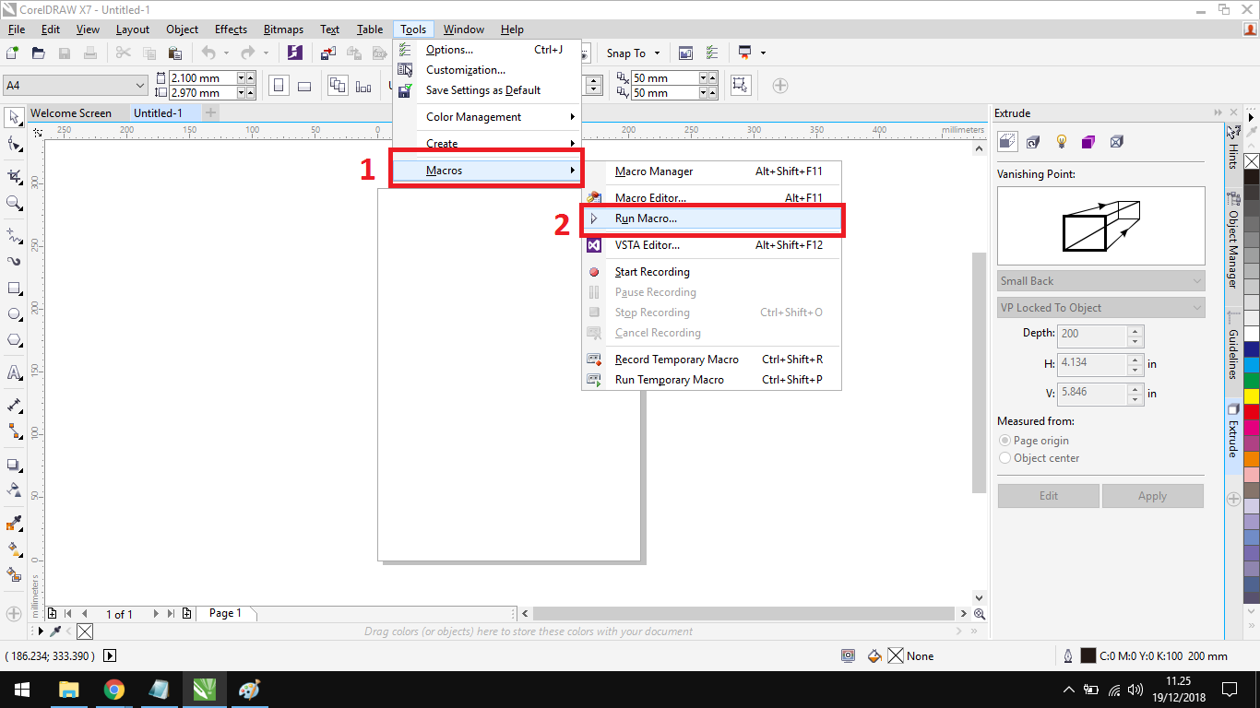Image resolution: width=1260 pixels, height=708 pixels.
Task: Select the Page 1 tab
Action: coord(226,613)
